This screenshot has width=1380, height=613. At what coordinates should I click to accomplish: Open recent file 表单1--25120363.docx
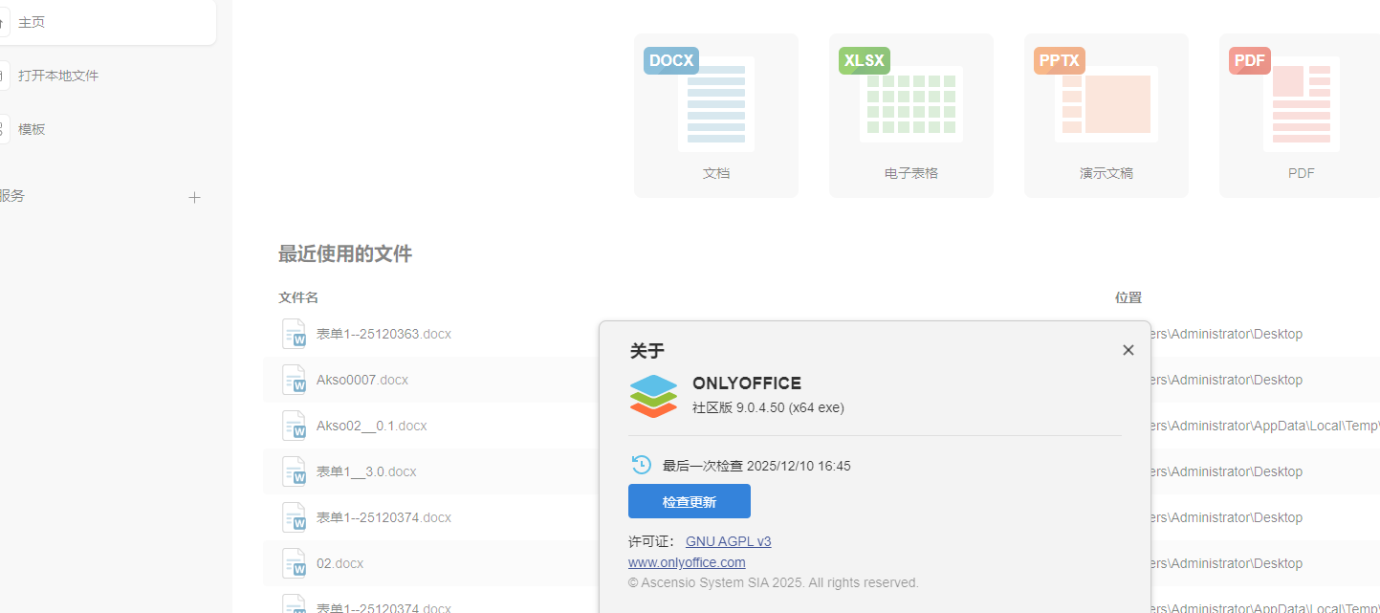click(383, 334)
